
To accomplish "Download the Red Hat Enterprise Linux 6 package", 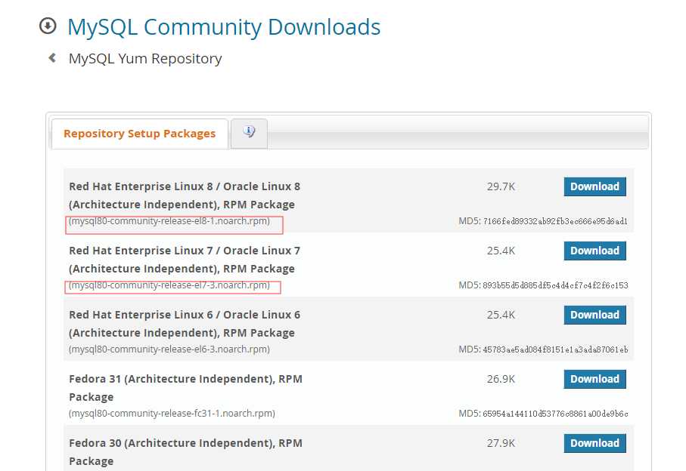I will (594, 315).
